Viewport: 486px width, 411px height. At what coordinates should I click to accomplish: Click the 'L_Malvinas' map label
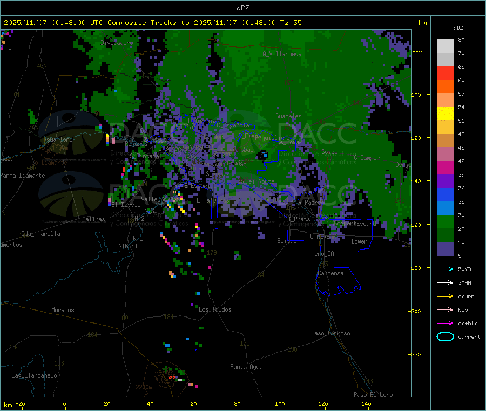(x=213, y=200)
